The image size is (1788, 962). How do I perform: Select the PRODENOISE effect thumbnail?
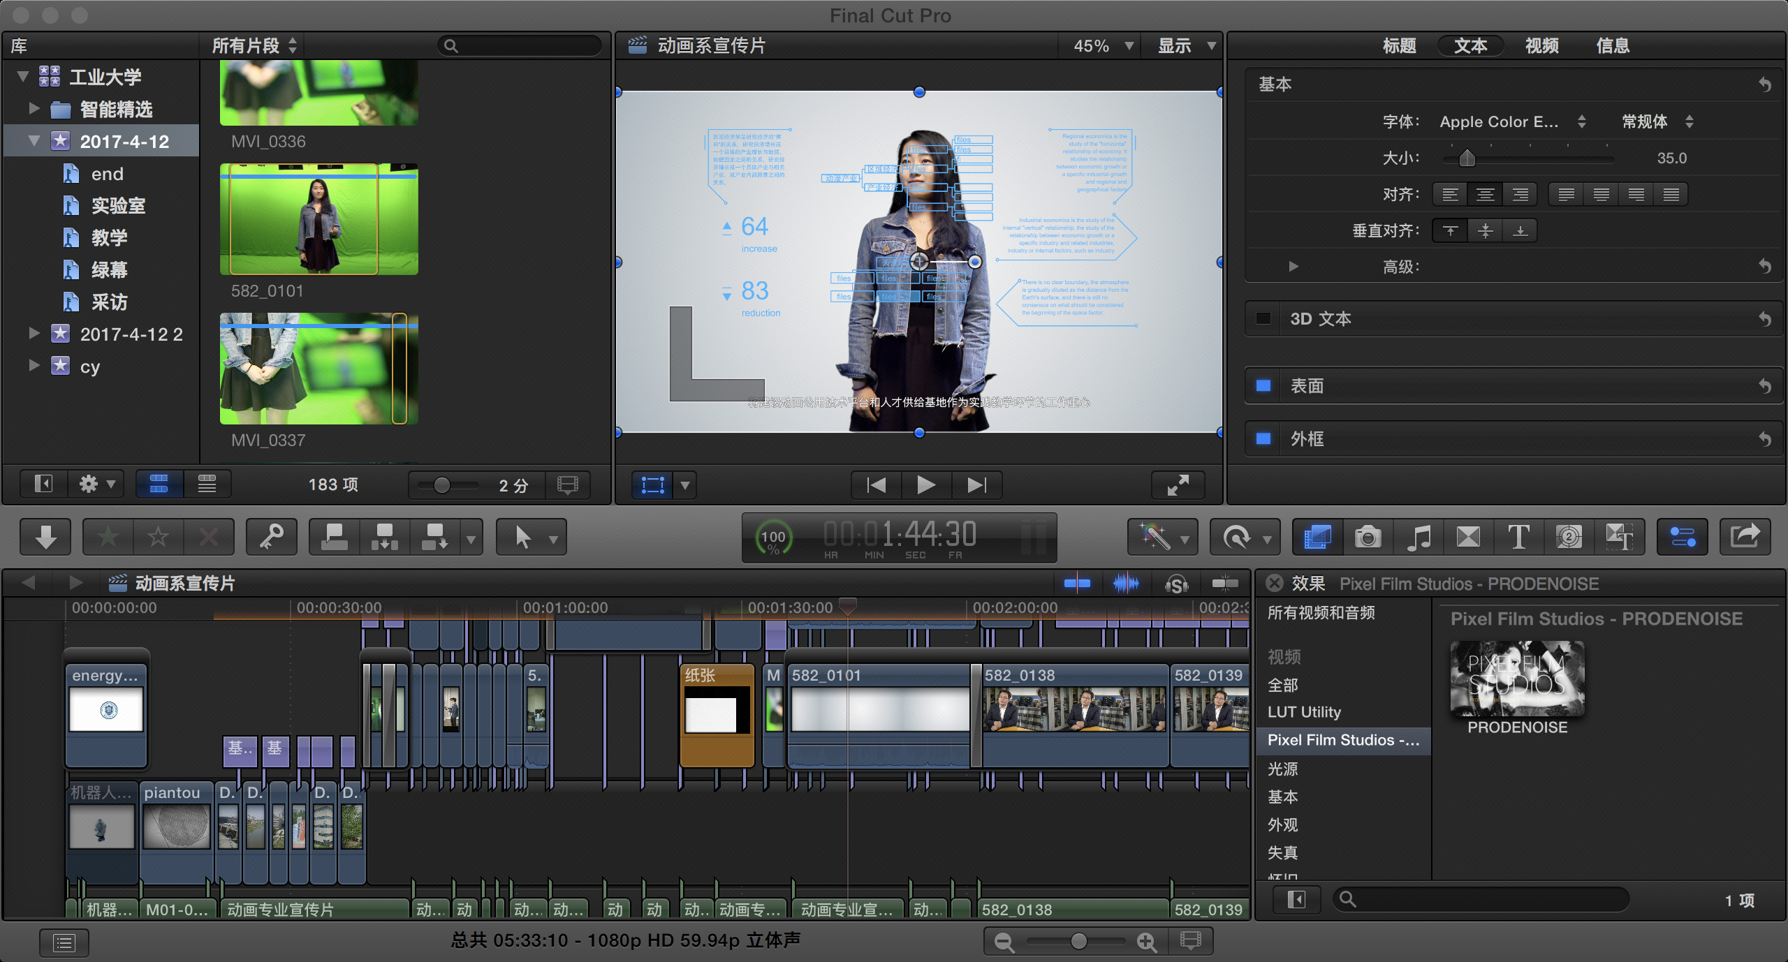click(x=1517, y=679)
